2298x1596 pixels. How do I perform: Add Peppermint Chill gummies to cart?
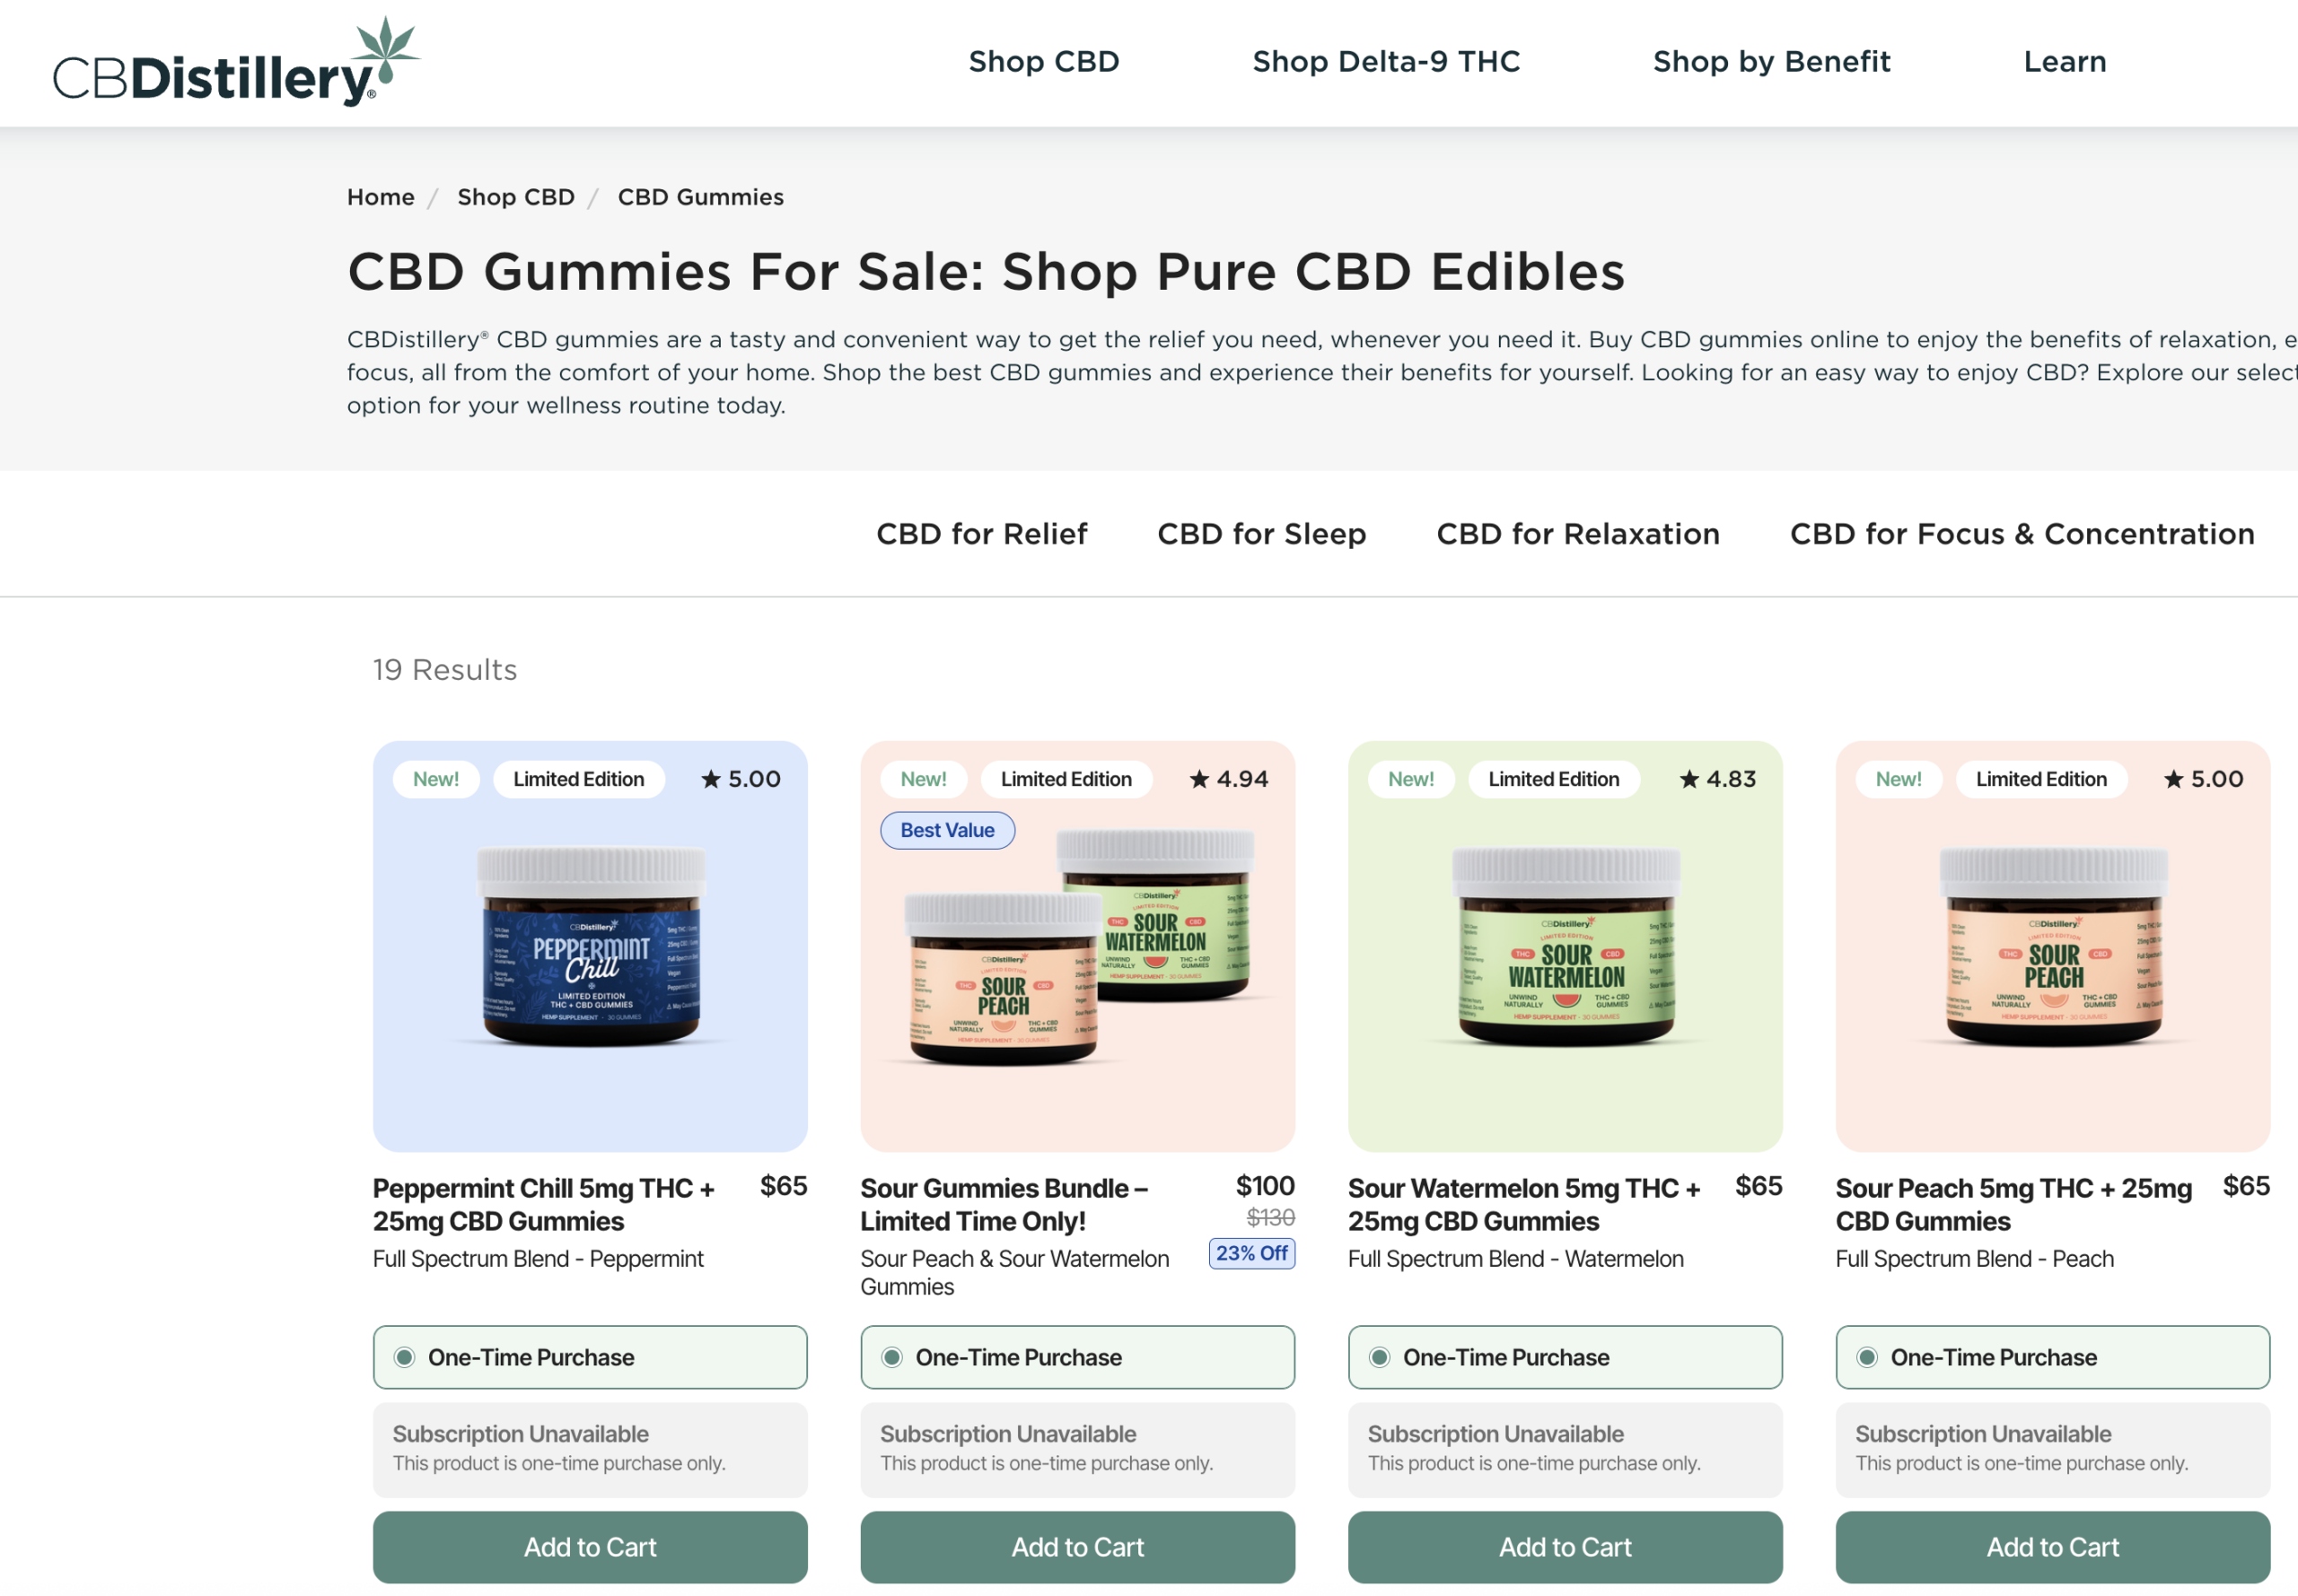tap(591, 1546)
